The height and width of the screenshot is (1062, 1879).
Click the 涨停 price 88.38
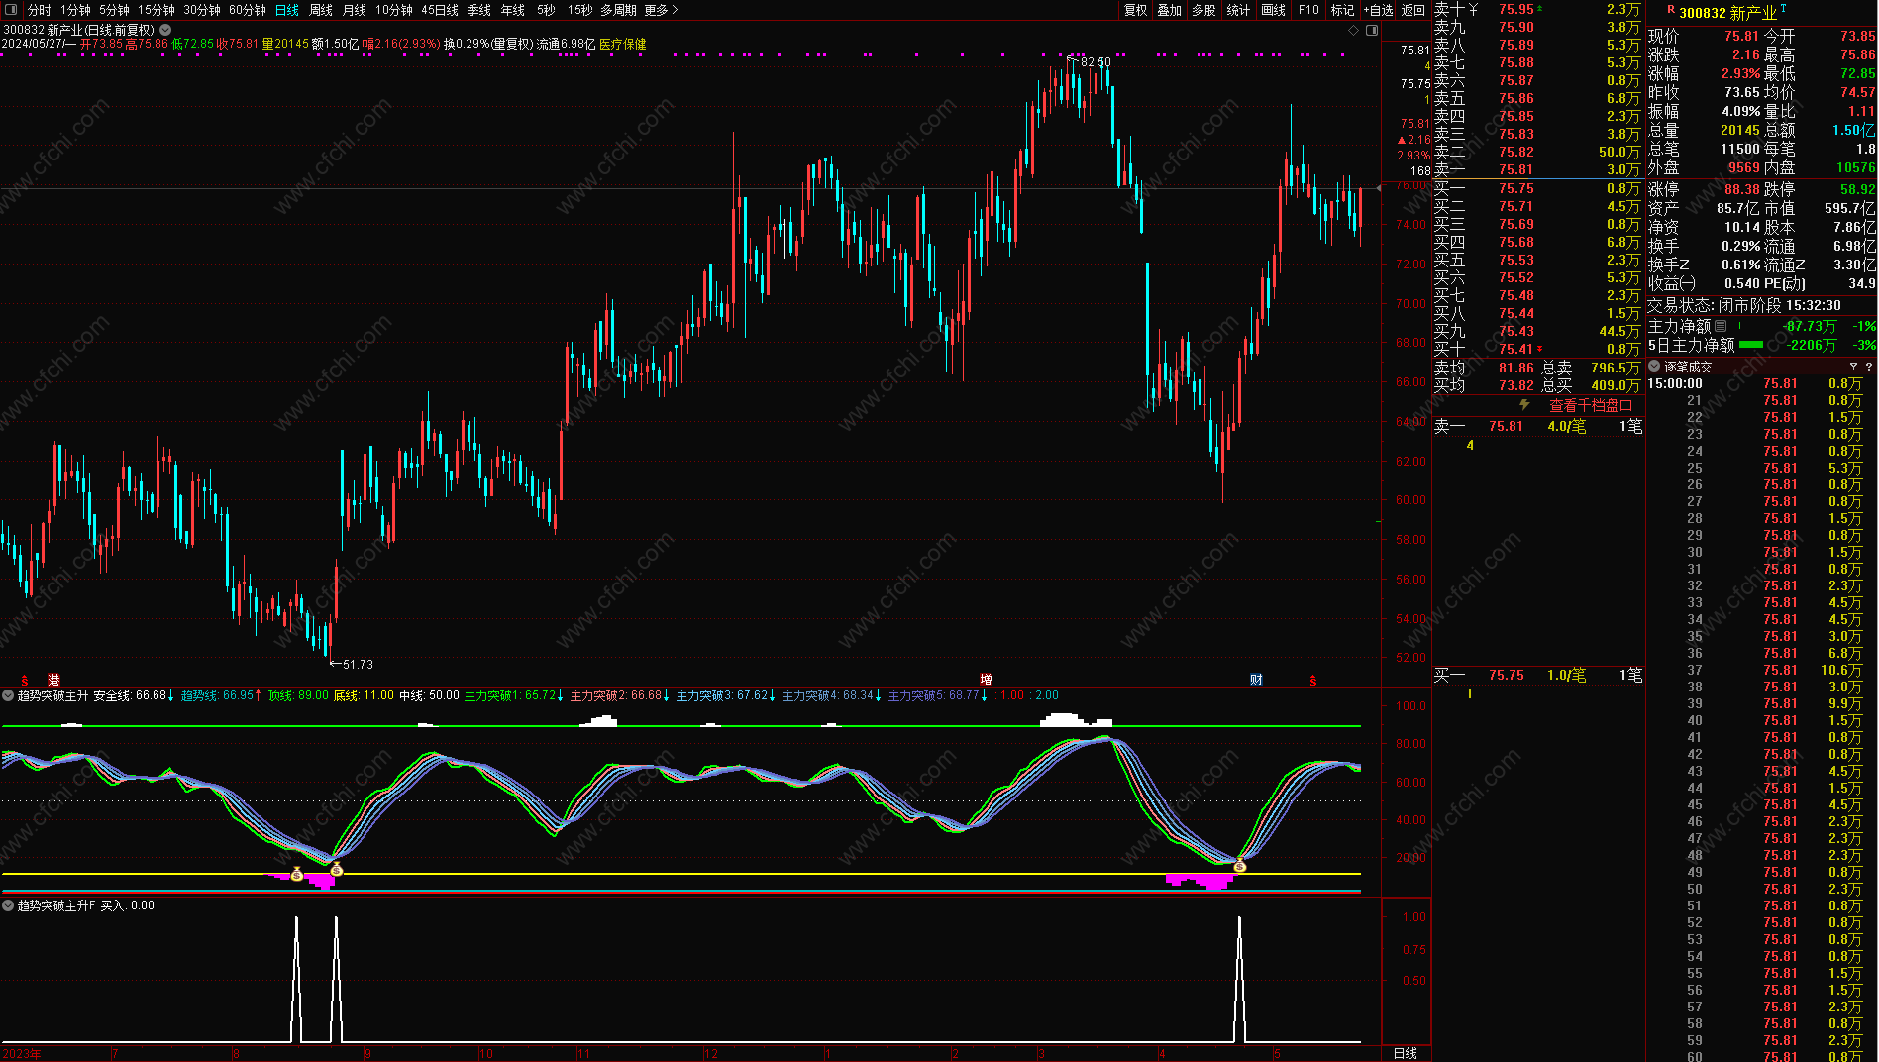1742,189
